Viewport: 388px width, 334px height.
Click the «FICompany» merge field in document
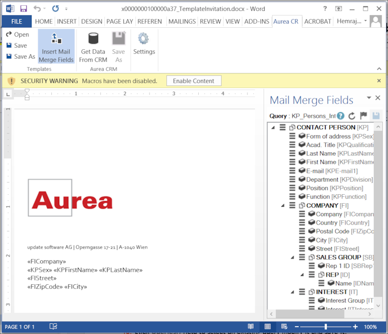(x=47, y=261)
